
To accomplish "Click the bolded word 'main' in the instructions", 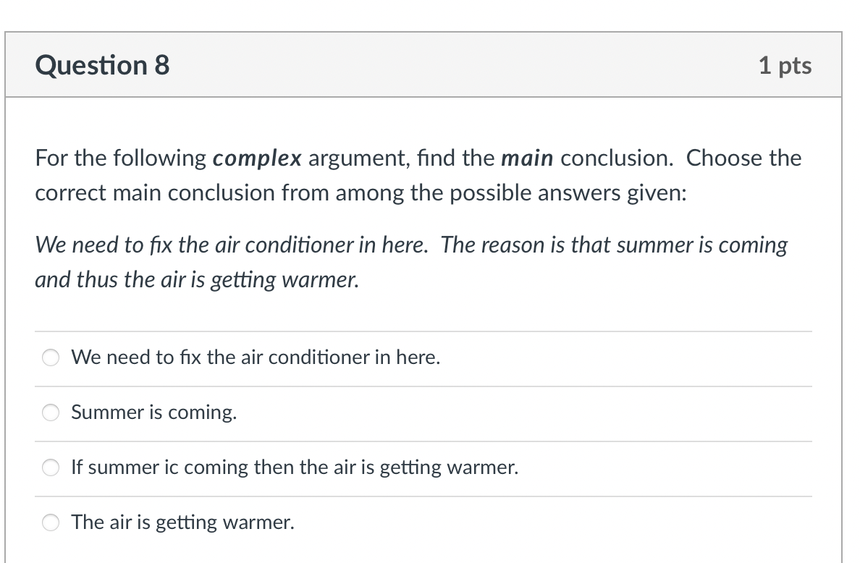I will 527,158.
